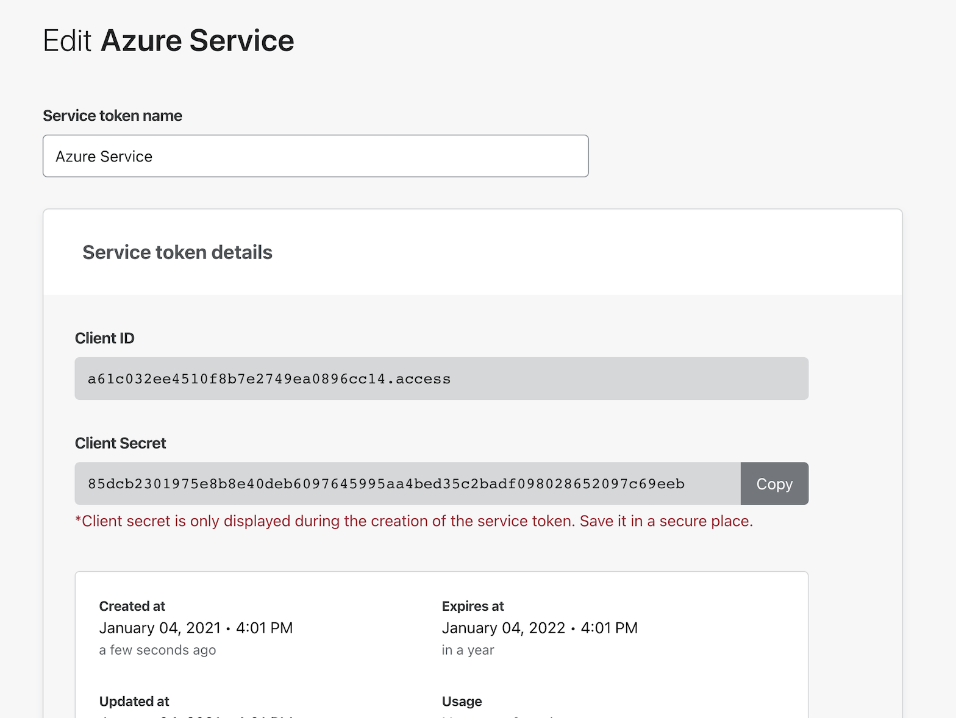
Task: Click the Client Secret label
Action: click(x=120, y=443)
